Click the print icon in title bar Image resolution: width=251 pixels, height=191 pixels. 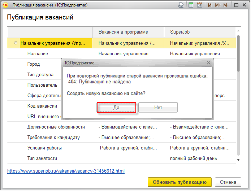click(182, 5)
